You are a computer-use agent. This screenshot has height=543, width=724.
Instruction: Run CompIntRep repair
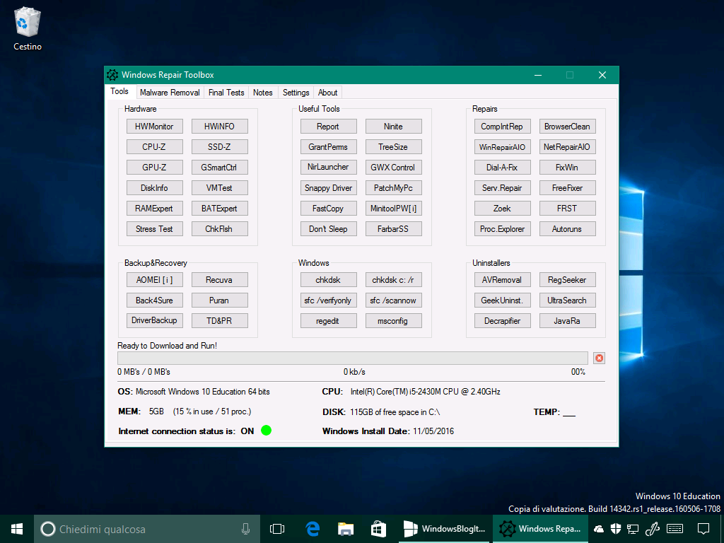tap(503, 127)
